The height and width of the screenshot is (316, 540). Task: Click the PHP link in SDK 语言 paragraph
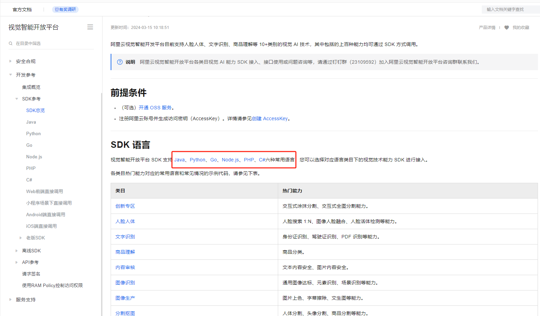click(x=249, y=160)
